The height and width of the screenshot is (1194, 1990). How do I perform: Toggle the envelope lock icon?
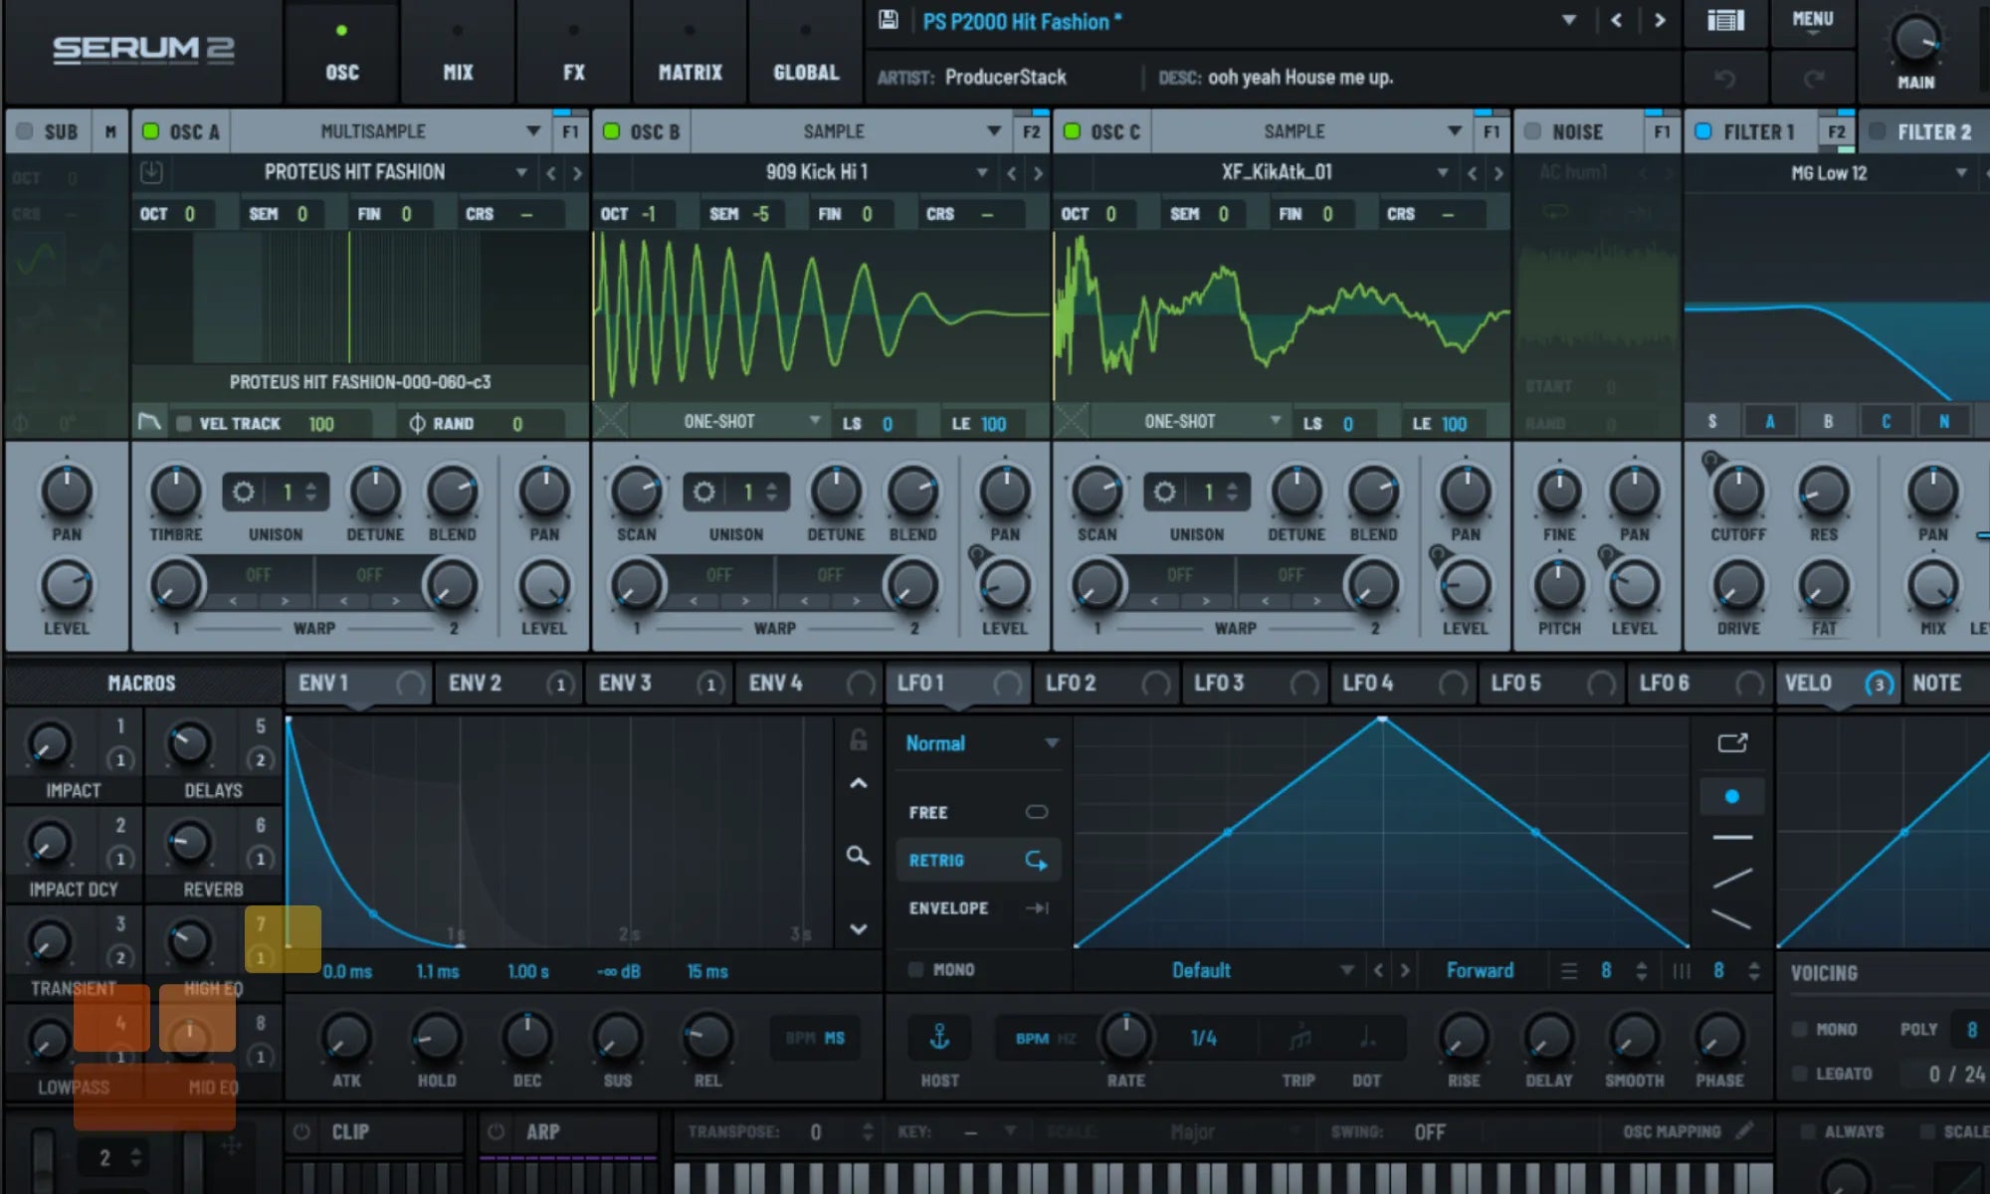click(859, 740)
